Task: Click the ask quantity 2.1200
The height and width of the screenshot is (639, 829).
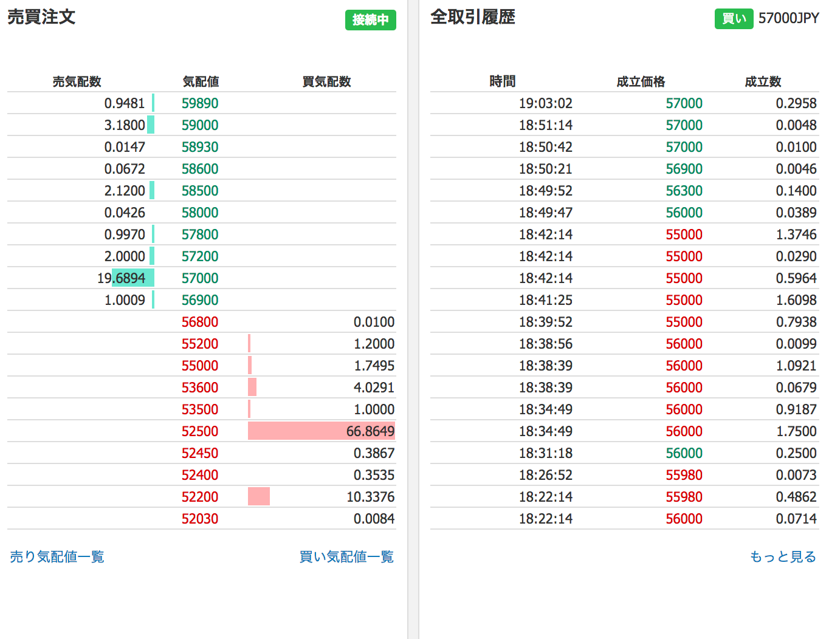Action: point(125,191)
